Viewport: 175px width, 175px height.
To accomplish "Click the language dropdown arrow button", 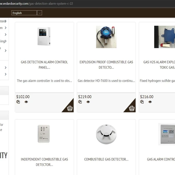I will 39,13.
